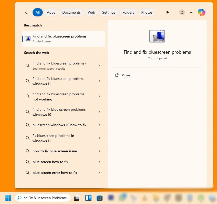217x204 pixels.
Task: Click the Copilot icon in search panel
Action: pos(201,12)
